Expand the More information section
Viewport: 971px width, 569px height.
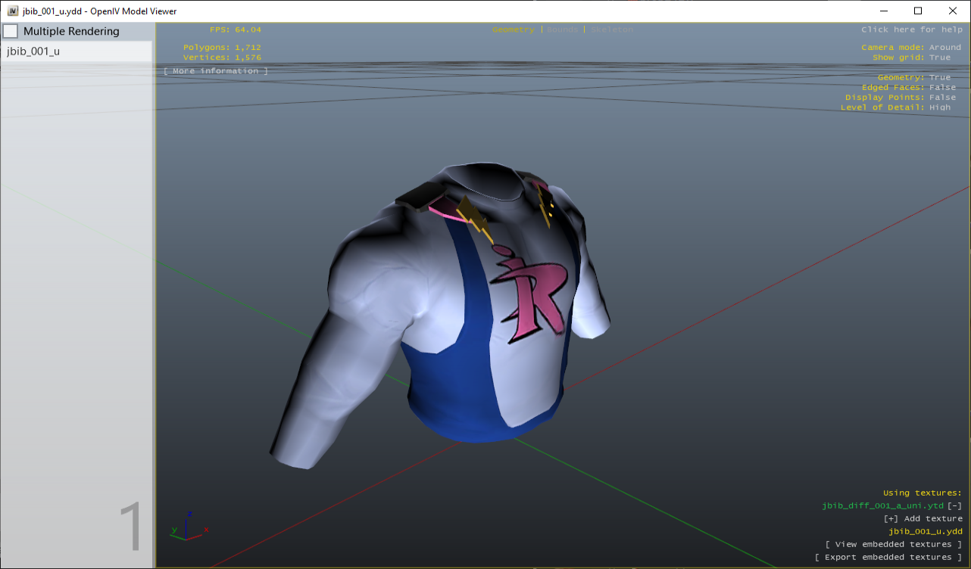216,71
